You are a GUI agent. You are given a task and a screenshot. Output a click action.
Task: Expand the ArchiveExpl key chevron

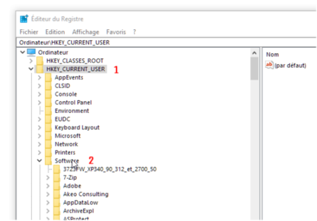pos(47,211)
